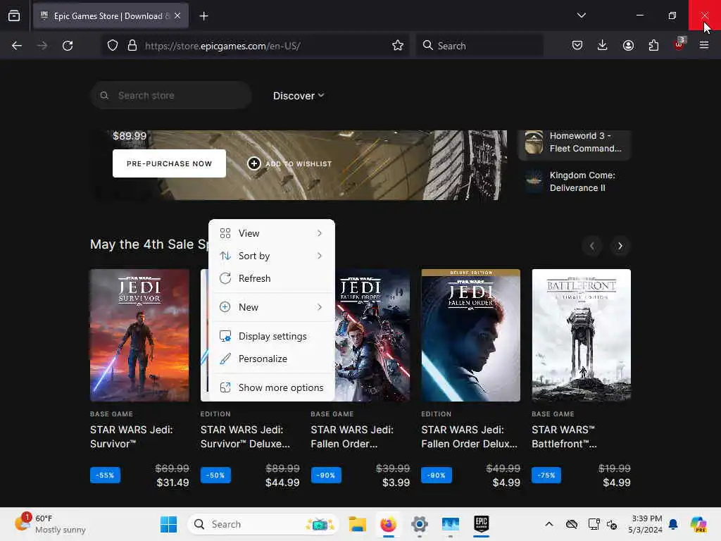Click Add to Wishlist plus icon

point(253,163)
